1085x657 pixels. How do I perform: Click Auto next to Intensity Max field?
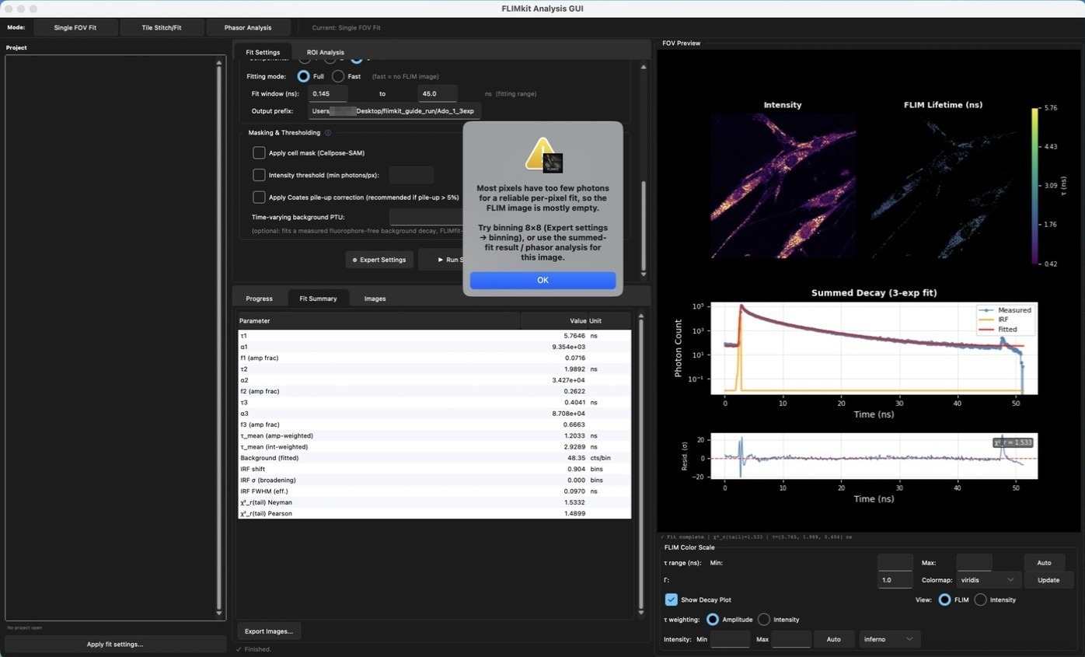(x=833, y=639)
